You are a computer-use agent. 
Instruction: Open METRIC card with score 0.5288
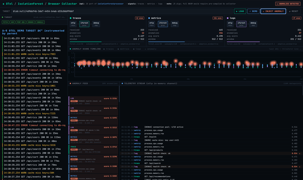click(93, 169)
